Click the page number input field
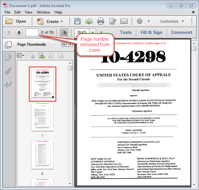The height and width of the screenshot is (190, 199). [x=32, y=32]
